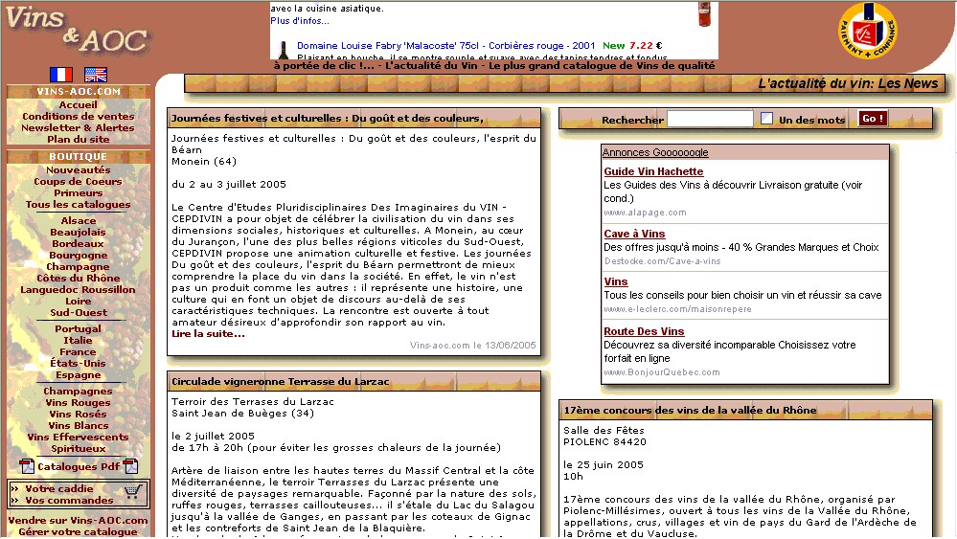The height and width of the screenshot is (539, 957).
Task: Open Destocke.com/Cave-a-vins ad URL
Action: [662, 261]
